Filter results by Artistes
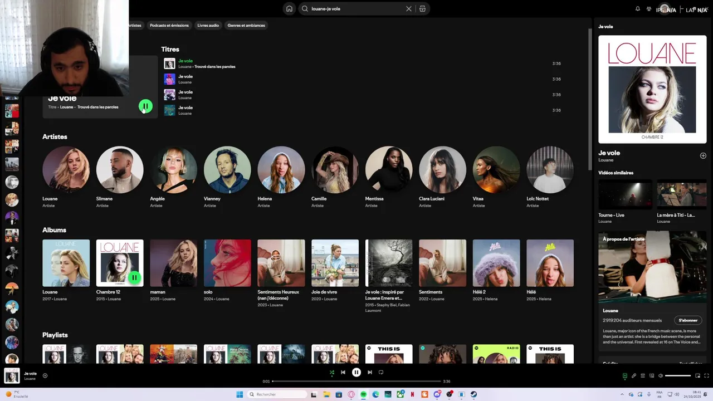This screenshot has height=401, width=713. pos(135,25)
